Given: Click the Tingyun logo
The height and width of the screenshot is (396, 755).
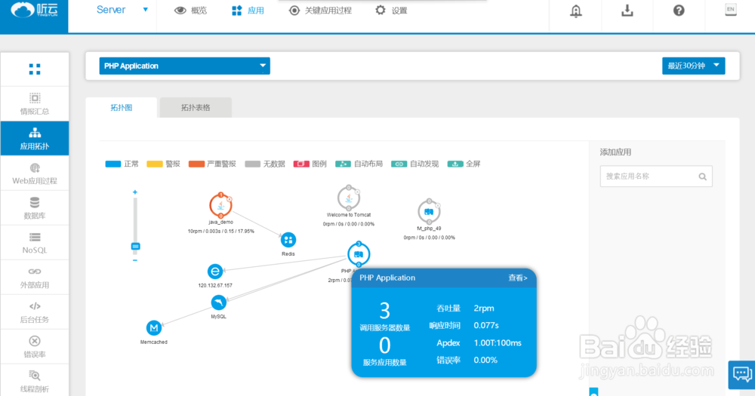Looking at the screenshot, I should click(34, 10).
